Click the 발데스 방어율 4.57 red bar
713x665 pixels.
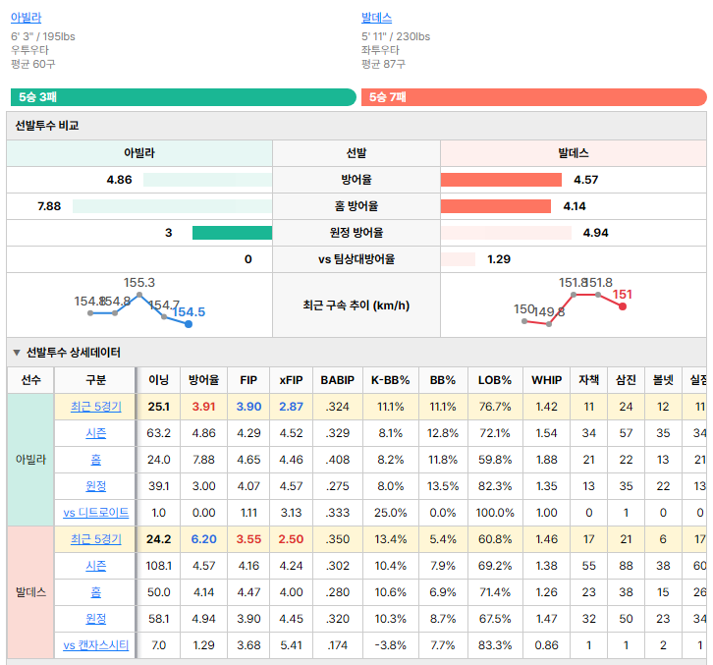coord(501,180)
